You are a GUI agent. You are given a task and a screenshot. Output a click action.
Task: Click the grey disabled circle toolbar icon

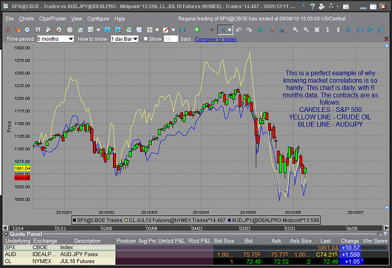point(70,29)
